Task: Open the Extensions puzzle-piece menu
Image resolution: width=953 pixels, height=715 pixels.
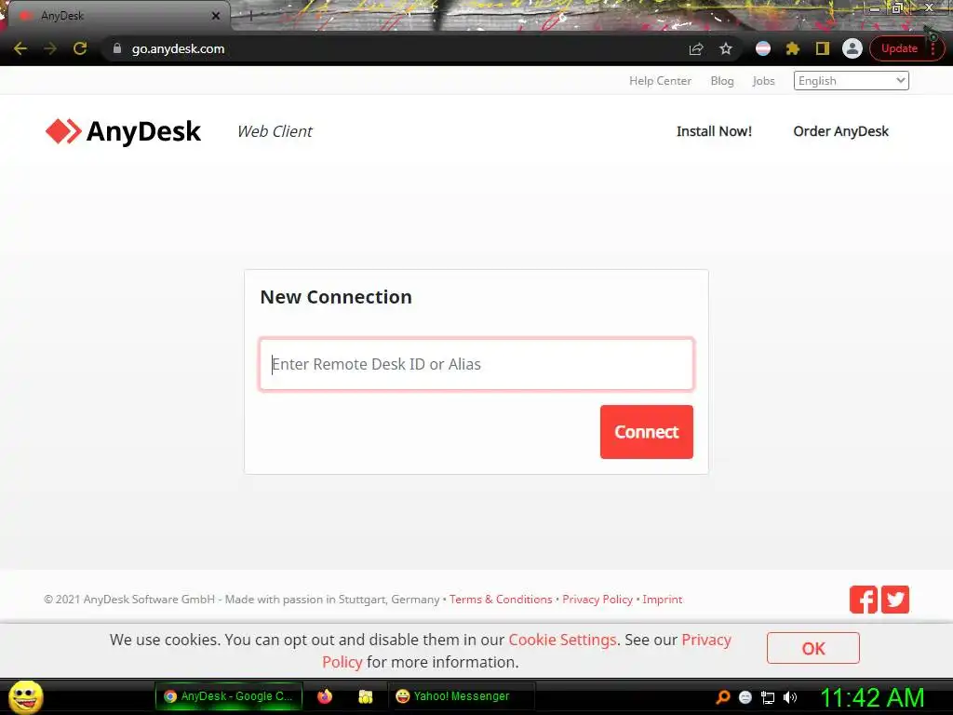Action: coord(793,48)
